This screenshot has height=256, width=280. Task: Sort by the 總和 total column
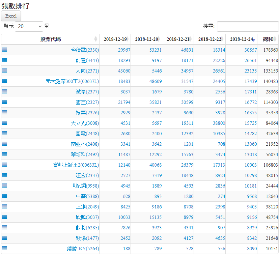[268, 39]
